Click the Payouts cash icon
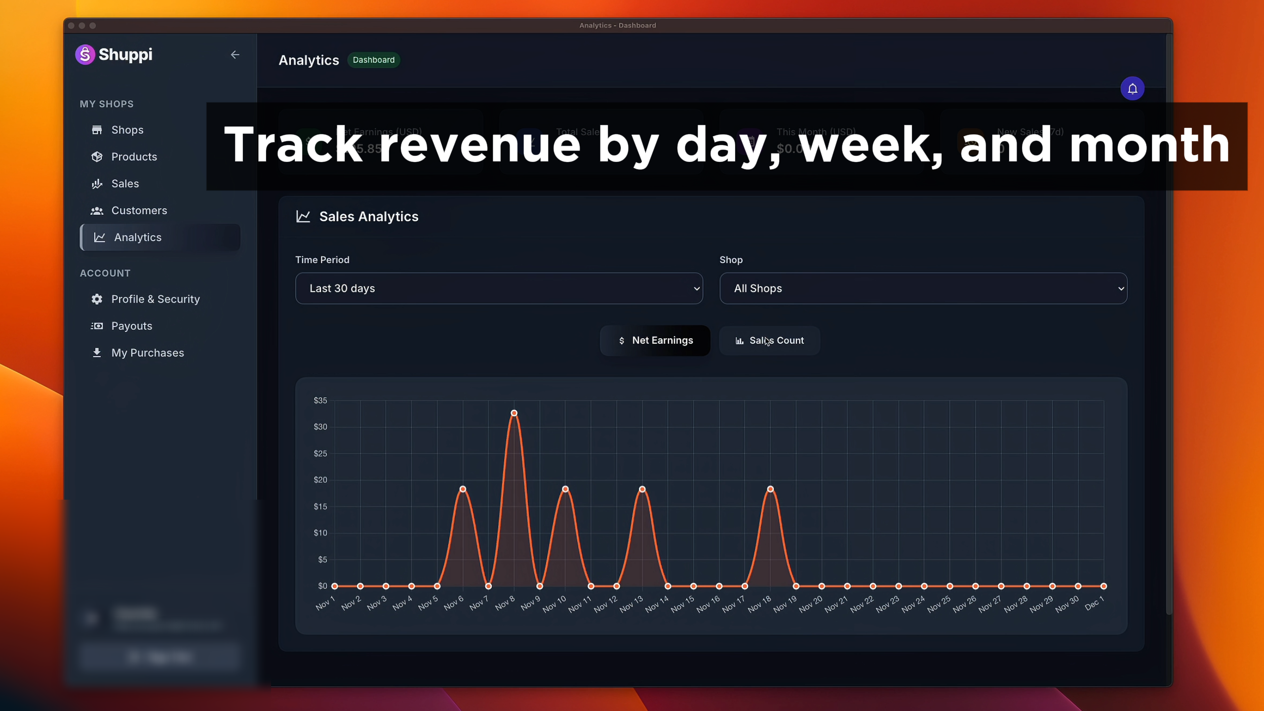Screen dimensions: 1264x711 [x=97, y=326]
